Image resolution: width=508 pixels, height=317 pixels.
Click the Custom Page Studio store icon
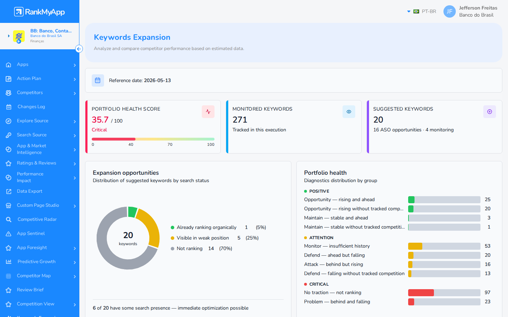coord(8,206)
